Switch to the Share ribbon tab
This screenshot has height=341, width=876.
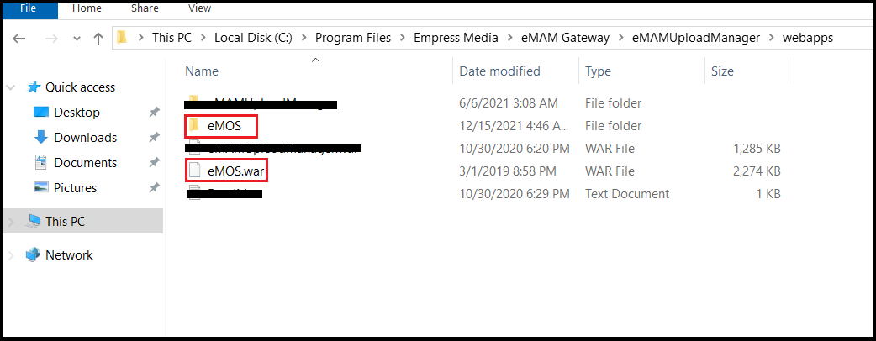(145, 8)
